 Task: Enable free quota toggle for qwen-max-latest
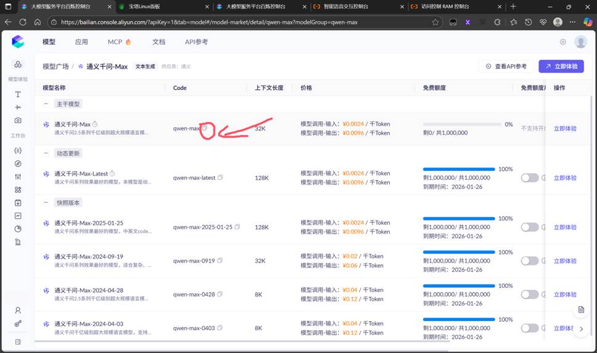(529, 177)
